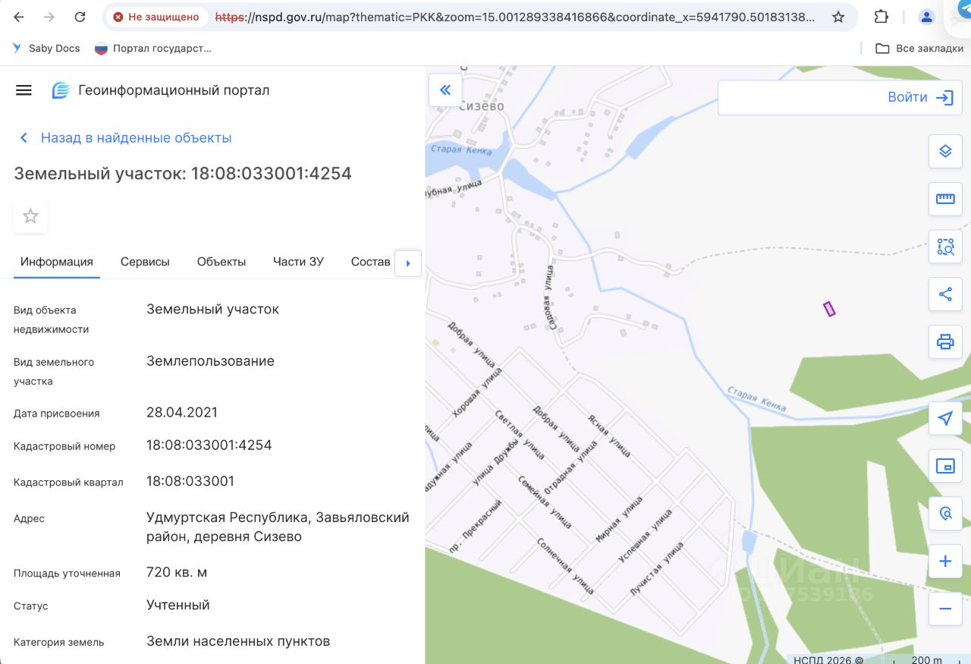Activate the area search selection tool

pos(945,247)
